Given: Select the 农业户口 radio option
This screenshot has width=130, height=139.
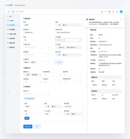Looking at the screenshot, I should click(x=60, y=48).
